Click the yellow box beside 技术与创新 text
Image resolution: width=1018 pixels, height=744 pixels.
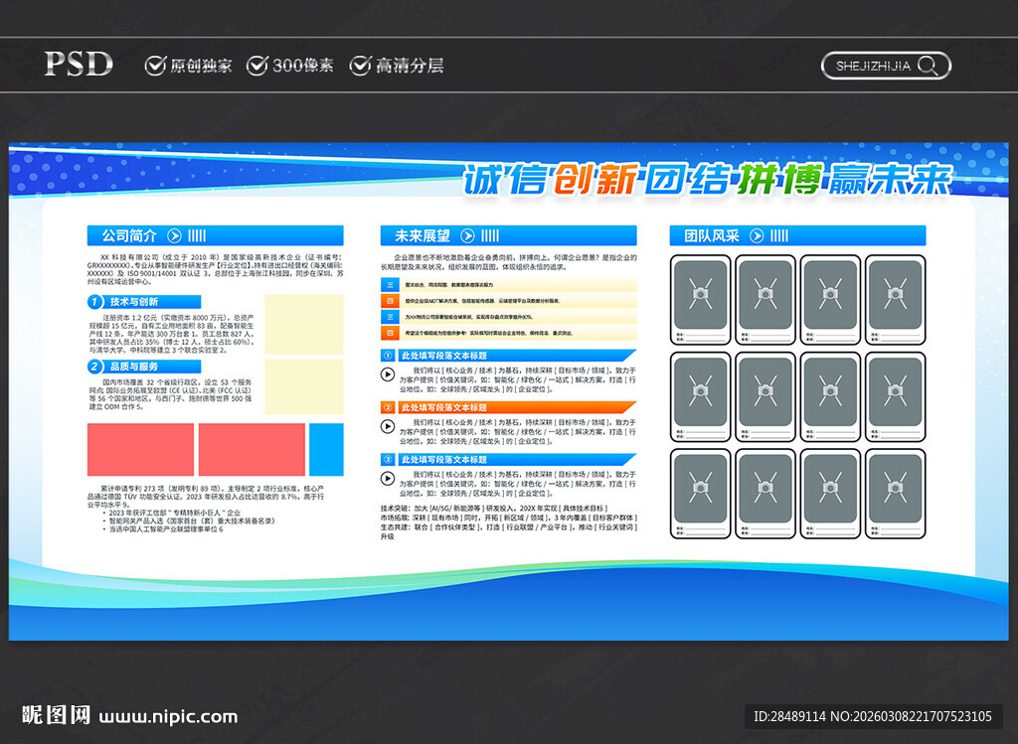[x=304, y=325]
